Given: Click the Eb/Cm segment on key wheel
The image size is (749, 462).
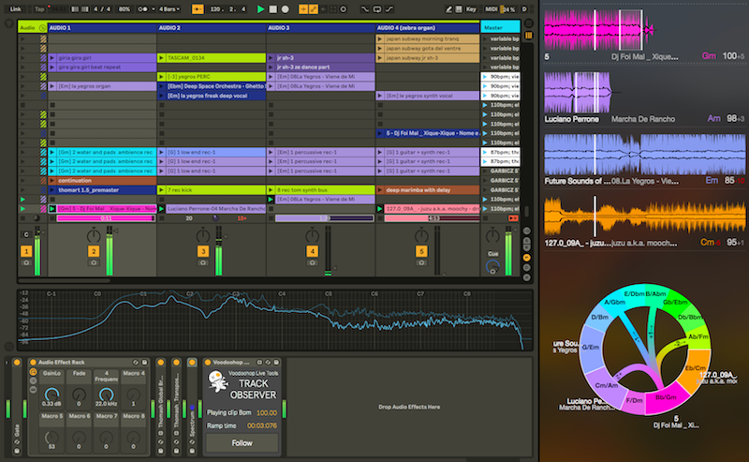Looking at the screenshot, I should 695,368.
